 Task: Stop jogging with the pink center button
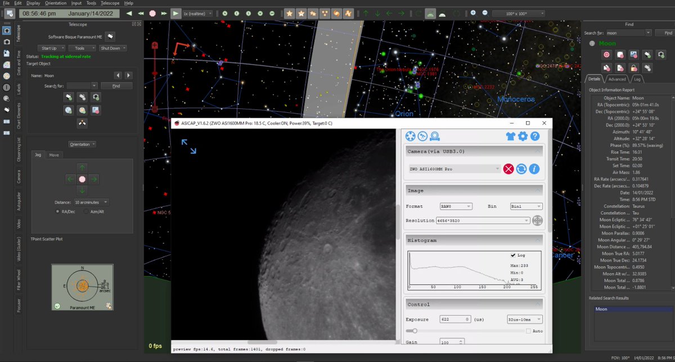point(82,179)
